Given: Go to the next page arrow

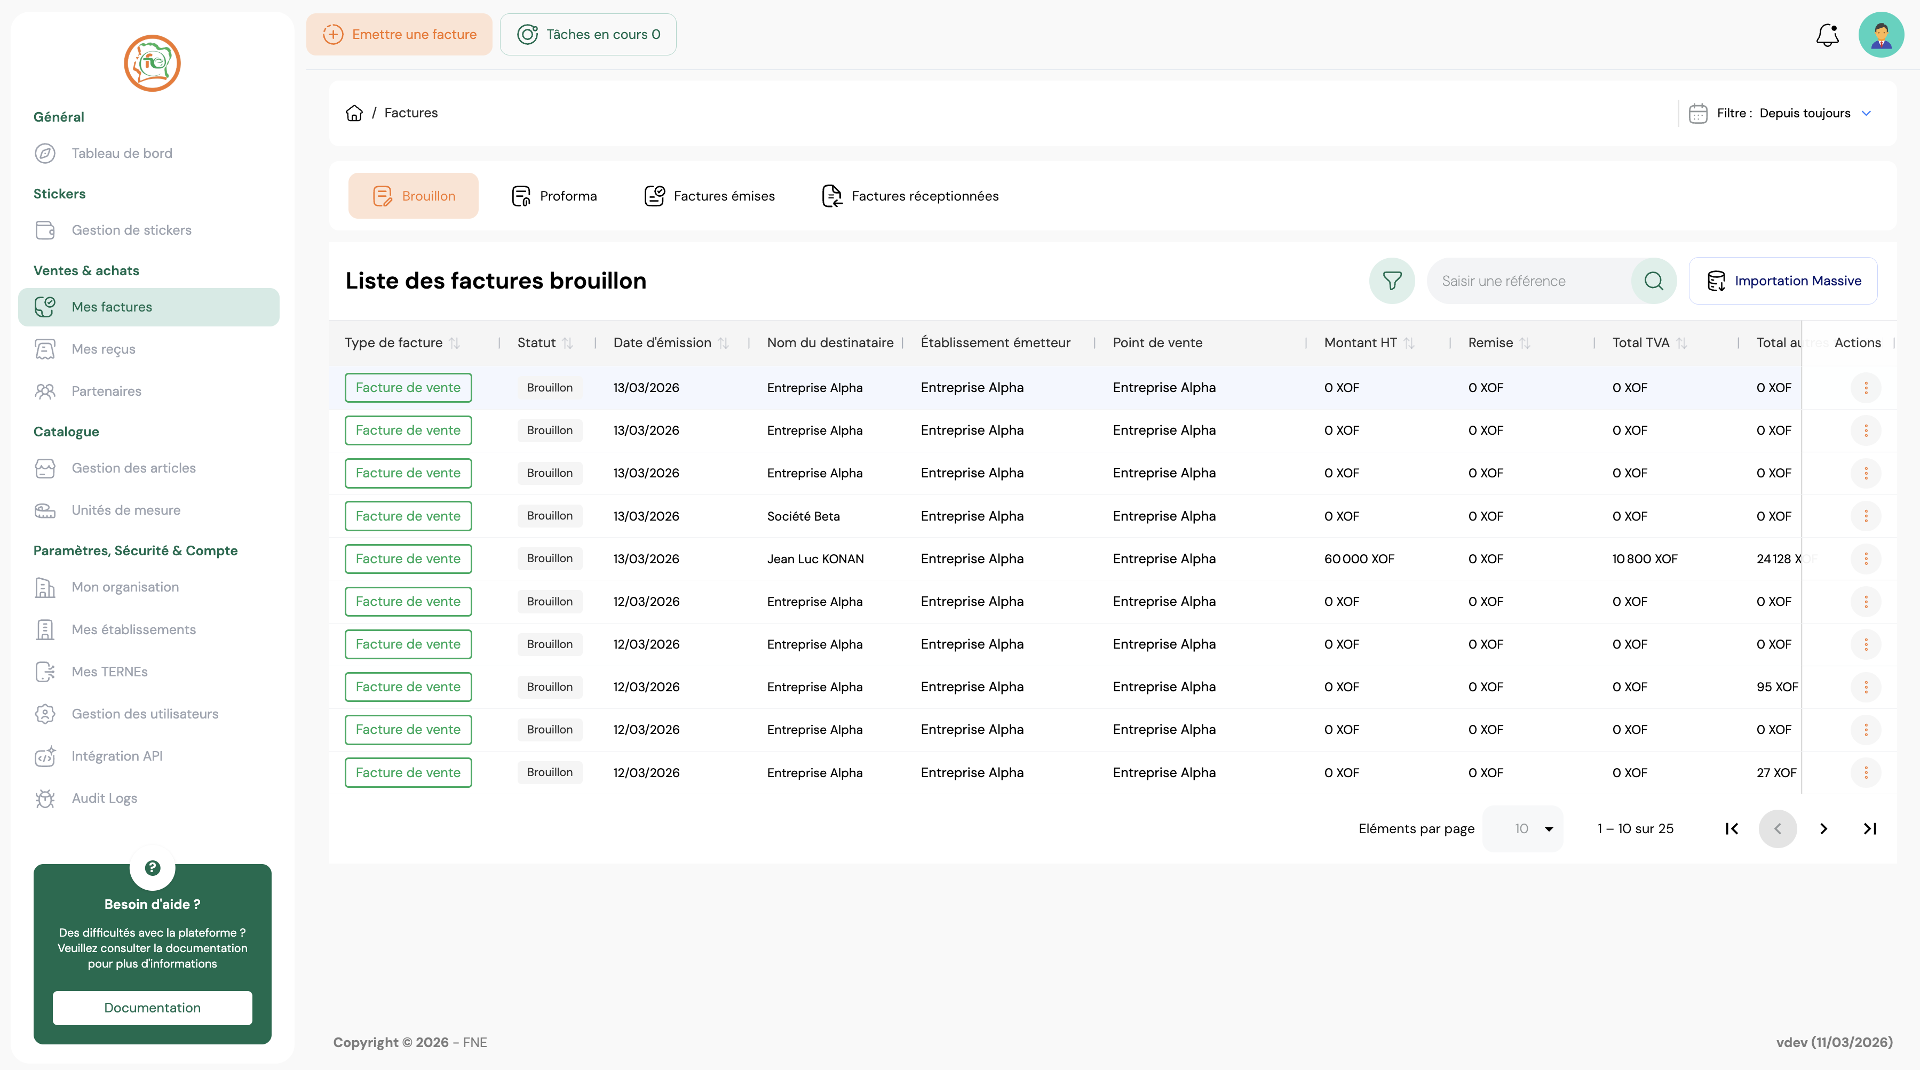Looking at the screenshot, I should [x=1823, y=828].
